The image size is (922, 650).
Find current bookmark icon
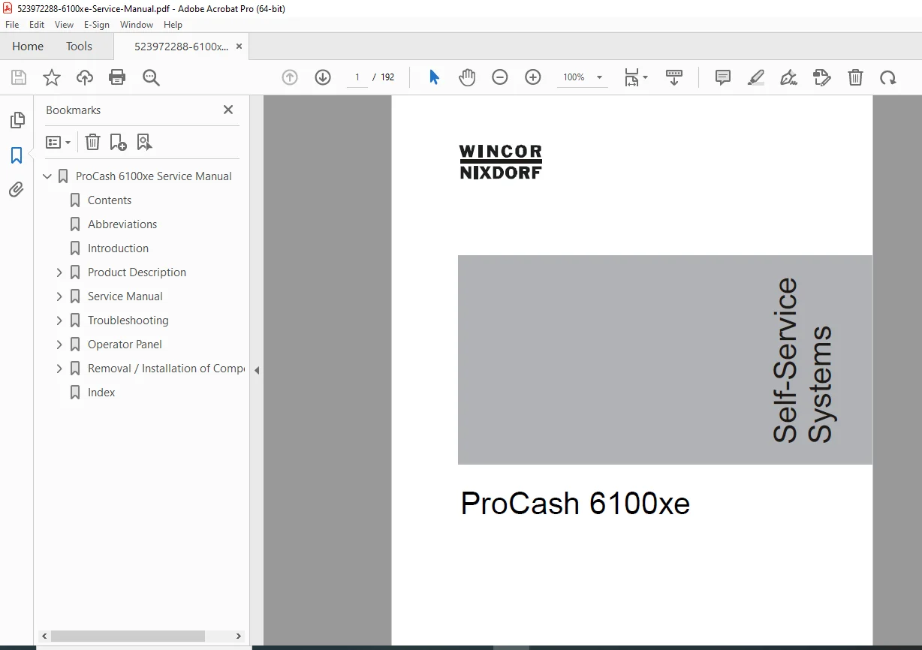point(144,142)
